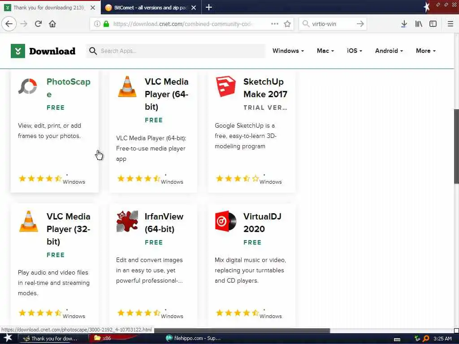
Task: Switch to Thank you for dow... taskbar window
Action: [x=53, y=339]
